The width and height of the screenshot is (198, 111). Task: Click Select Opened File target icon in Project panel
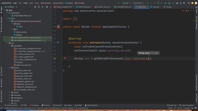[x=35, y=7]
